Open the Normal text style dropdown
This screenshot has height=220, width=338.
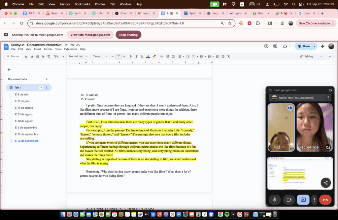tap(78, 56)
